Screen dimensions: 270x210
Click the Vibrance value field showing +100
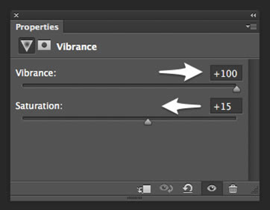pos(226,73)
